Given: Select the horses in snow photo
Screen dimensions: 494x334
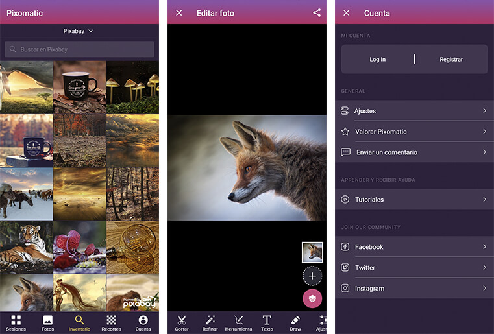Looking at the screenshot, I should [x=27, y=194].
